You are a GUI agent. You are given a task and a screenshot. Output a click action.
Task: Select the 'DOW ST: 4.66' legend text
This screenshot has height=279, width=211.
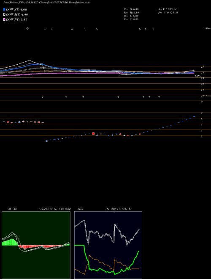[16, 9]
